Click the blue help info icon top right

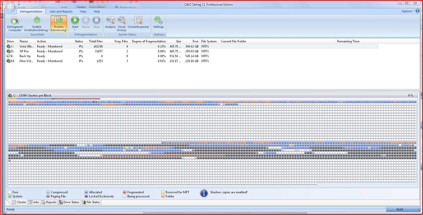coord(418,11)
